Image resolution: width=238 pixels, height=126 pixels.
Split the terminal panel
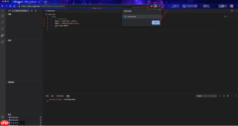point(224,96)
